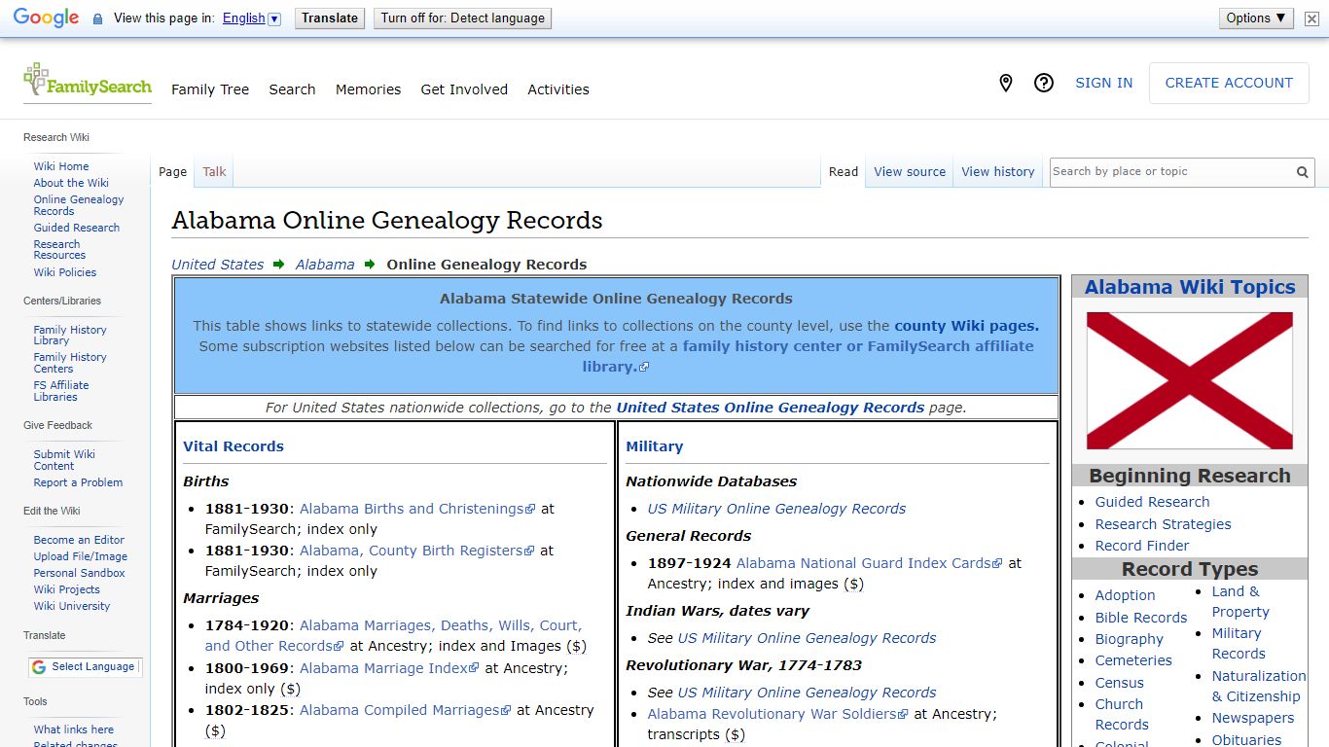Go to Alabama breadcrumb link

click(x=325, y=265)
